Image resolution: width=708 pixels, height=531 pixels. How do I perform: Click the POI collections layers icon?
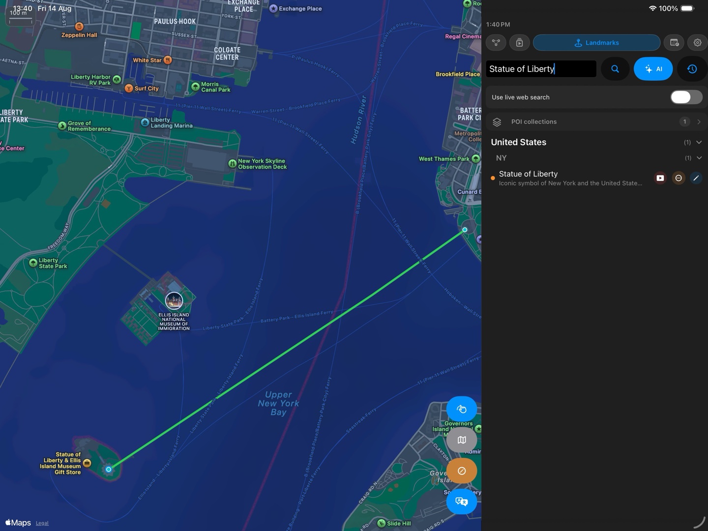[x=497, y=122]
